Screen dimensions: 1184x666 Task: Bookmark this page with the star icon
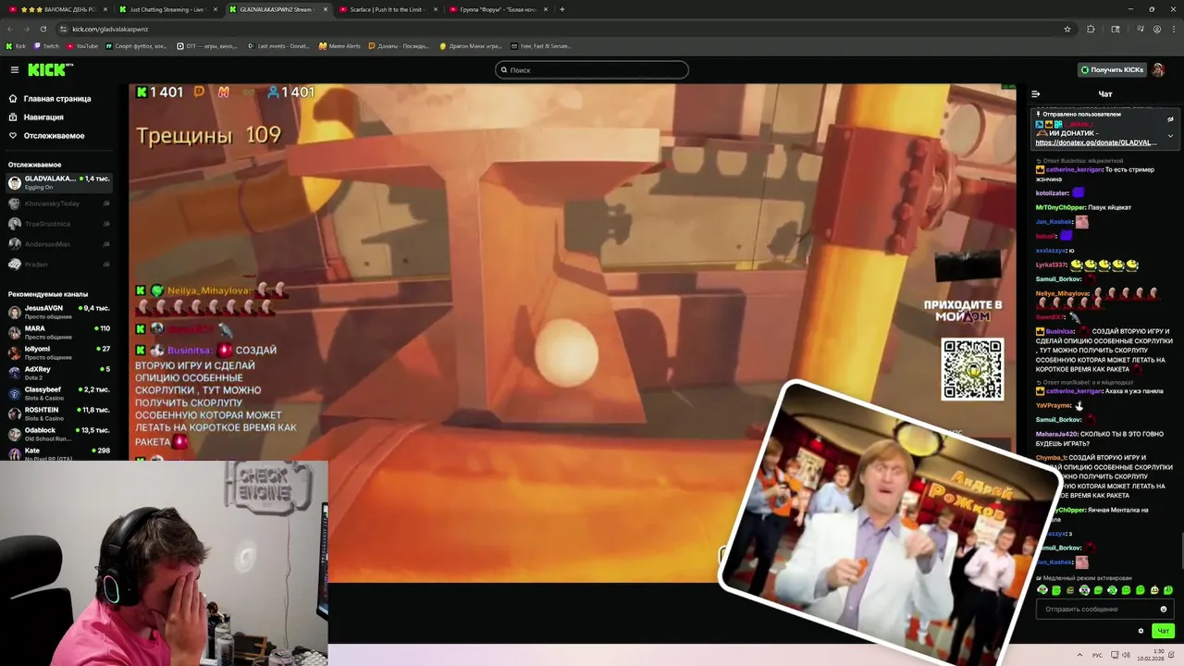[1067, 29]
